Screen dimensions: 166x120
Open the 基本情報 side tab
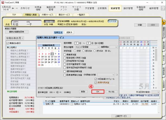pyautogui.click(x=164, y=45)
